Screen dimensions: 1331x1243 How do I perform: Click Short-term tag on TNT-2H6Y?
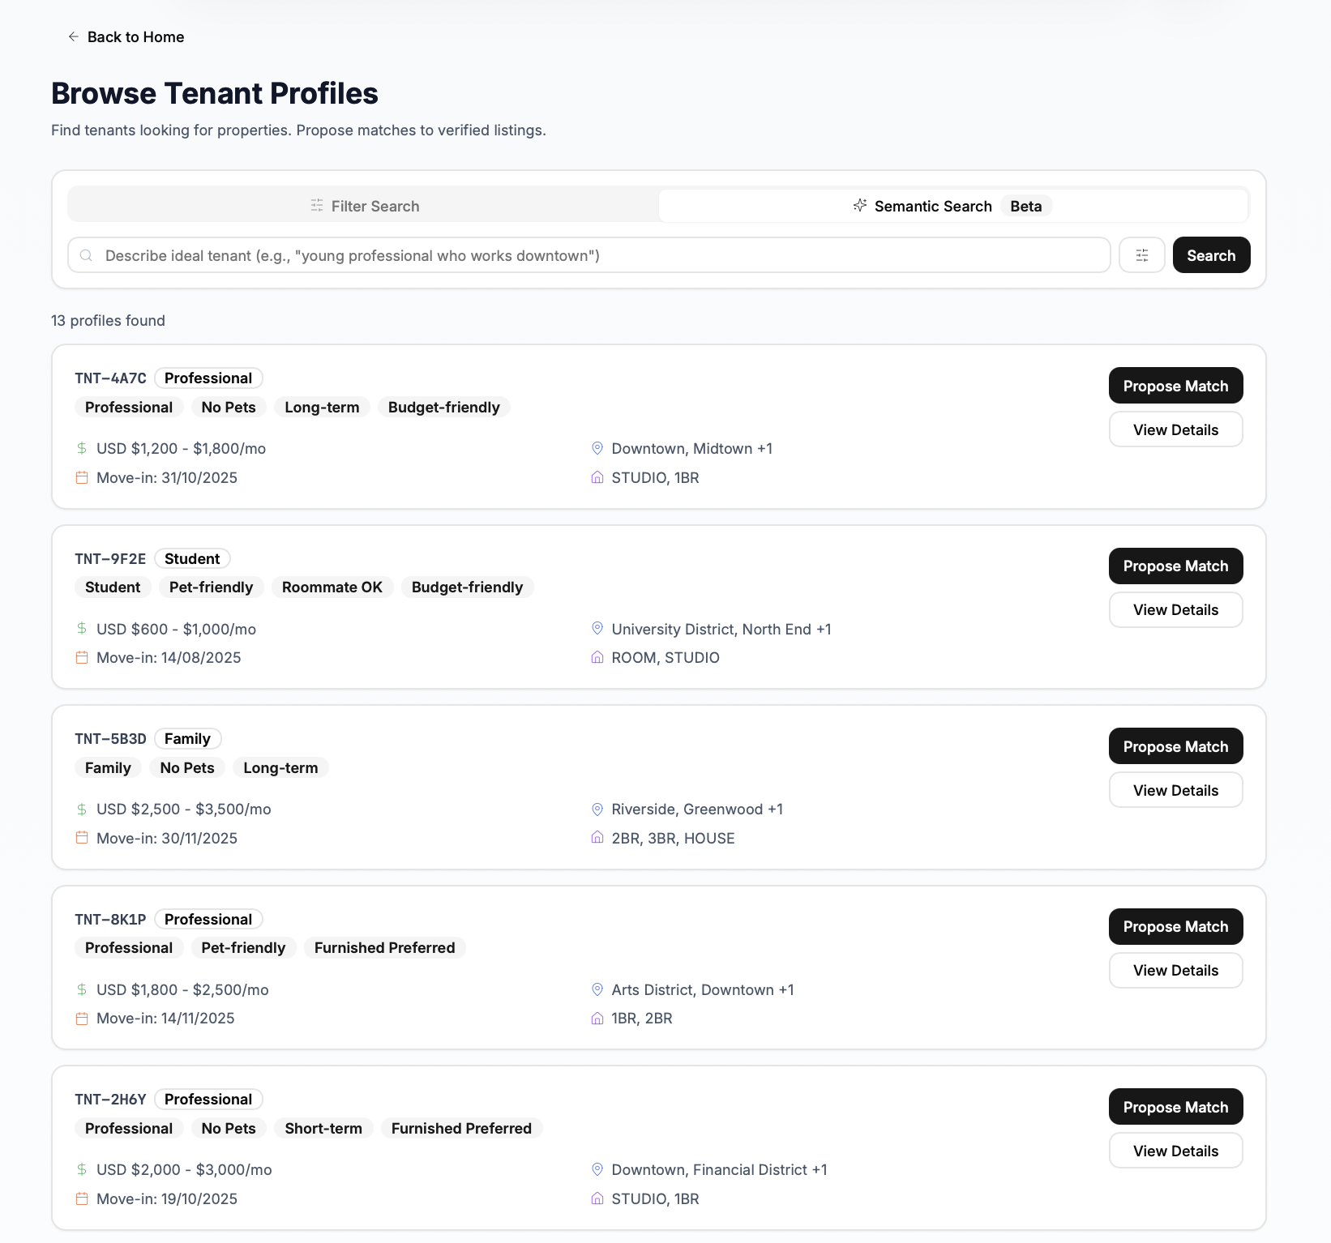click(x=323, y=1129)
